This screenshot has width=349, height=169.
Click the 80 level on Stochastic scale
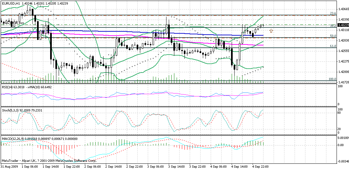pos(339,113)
